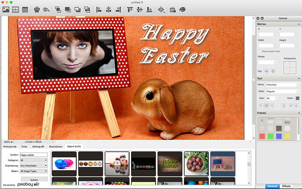This screenshot has height=189, width=302.
Task: Open the text Color swatch
Action: tap(297, 98)
